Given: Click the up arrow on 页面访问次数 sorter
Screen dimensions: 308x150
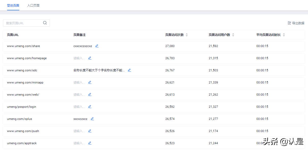Looking at the screenshot, I should 187,34.
